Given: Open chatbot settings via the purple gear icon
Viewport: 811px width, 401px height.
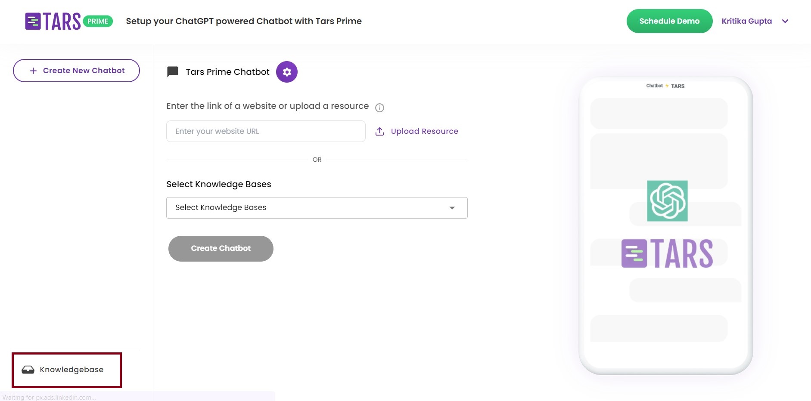Looking at the screenshot, I should pos(286,72).
